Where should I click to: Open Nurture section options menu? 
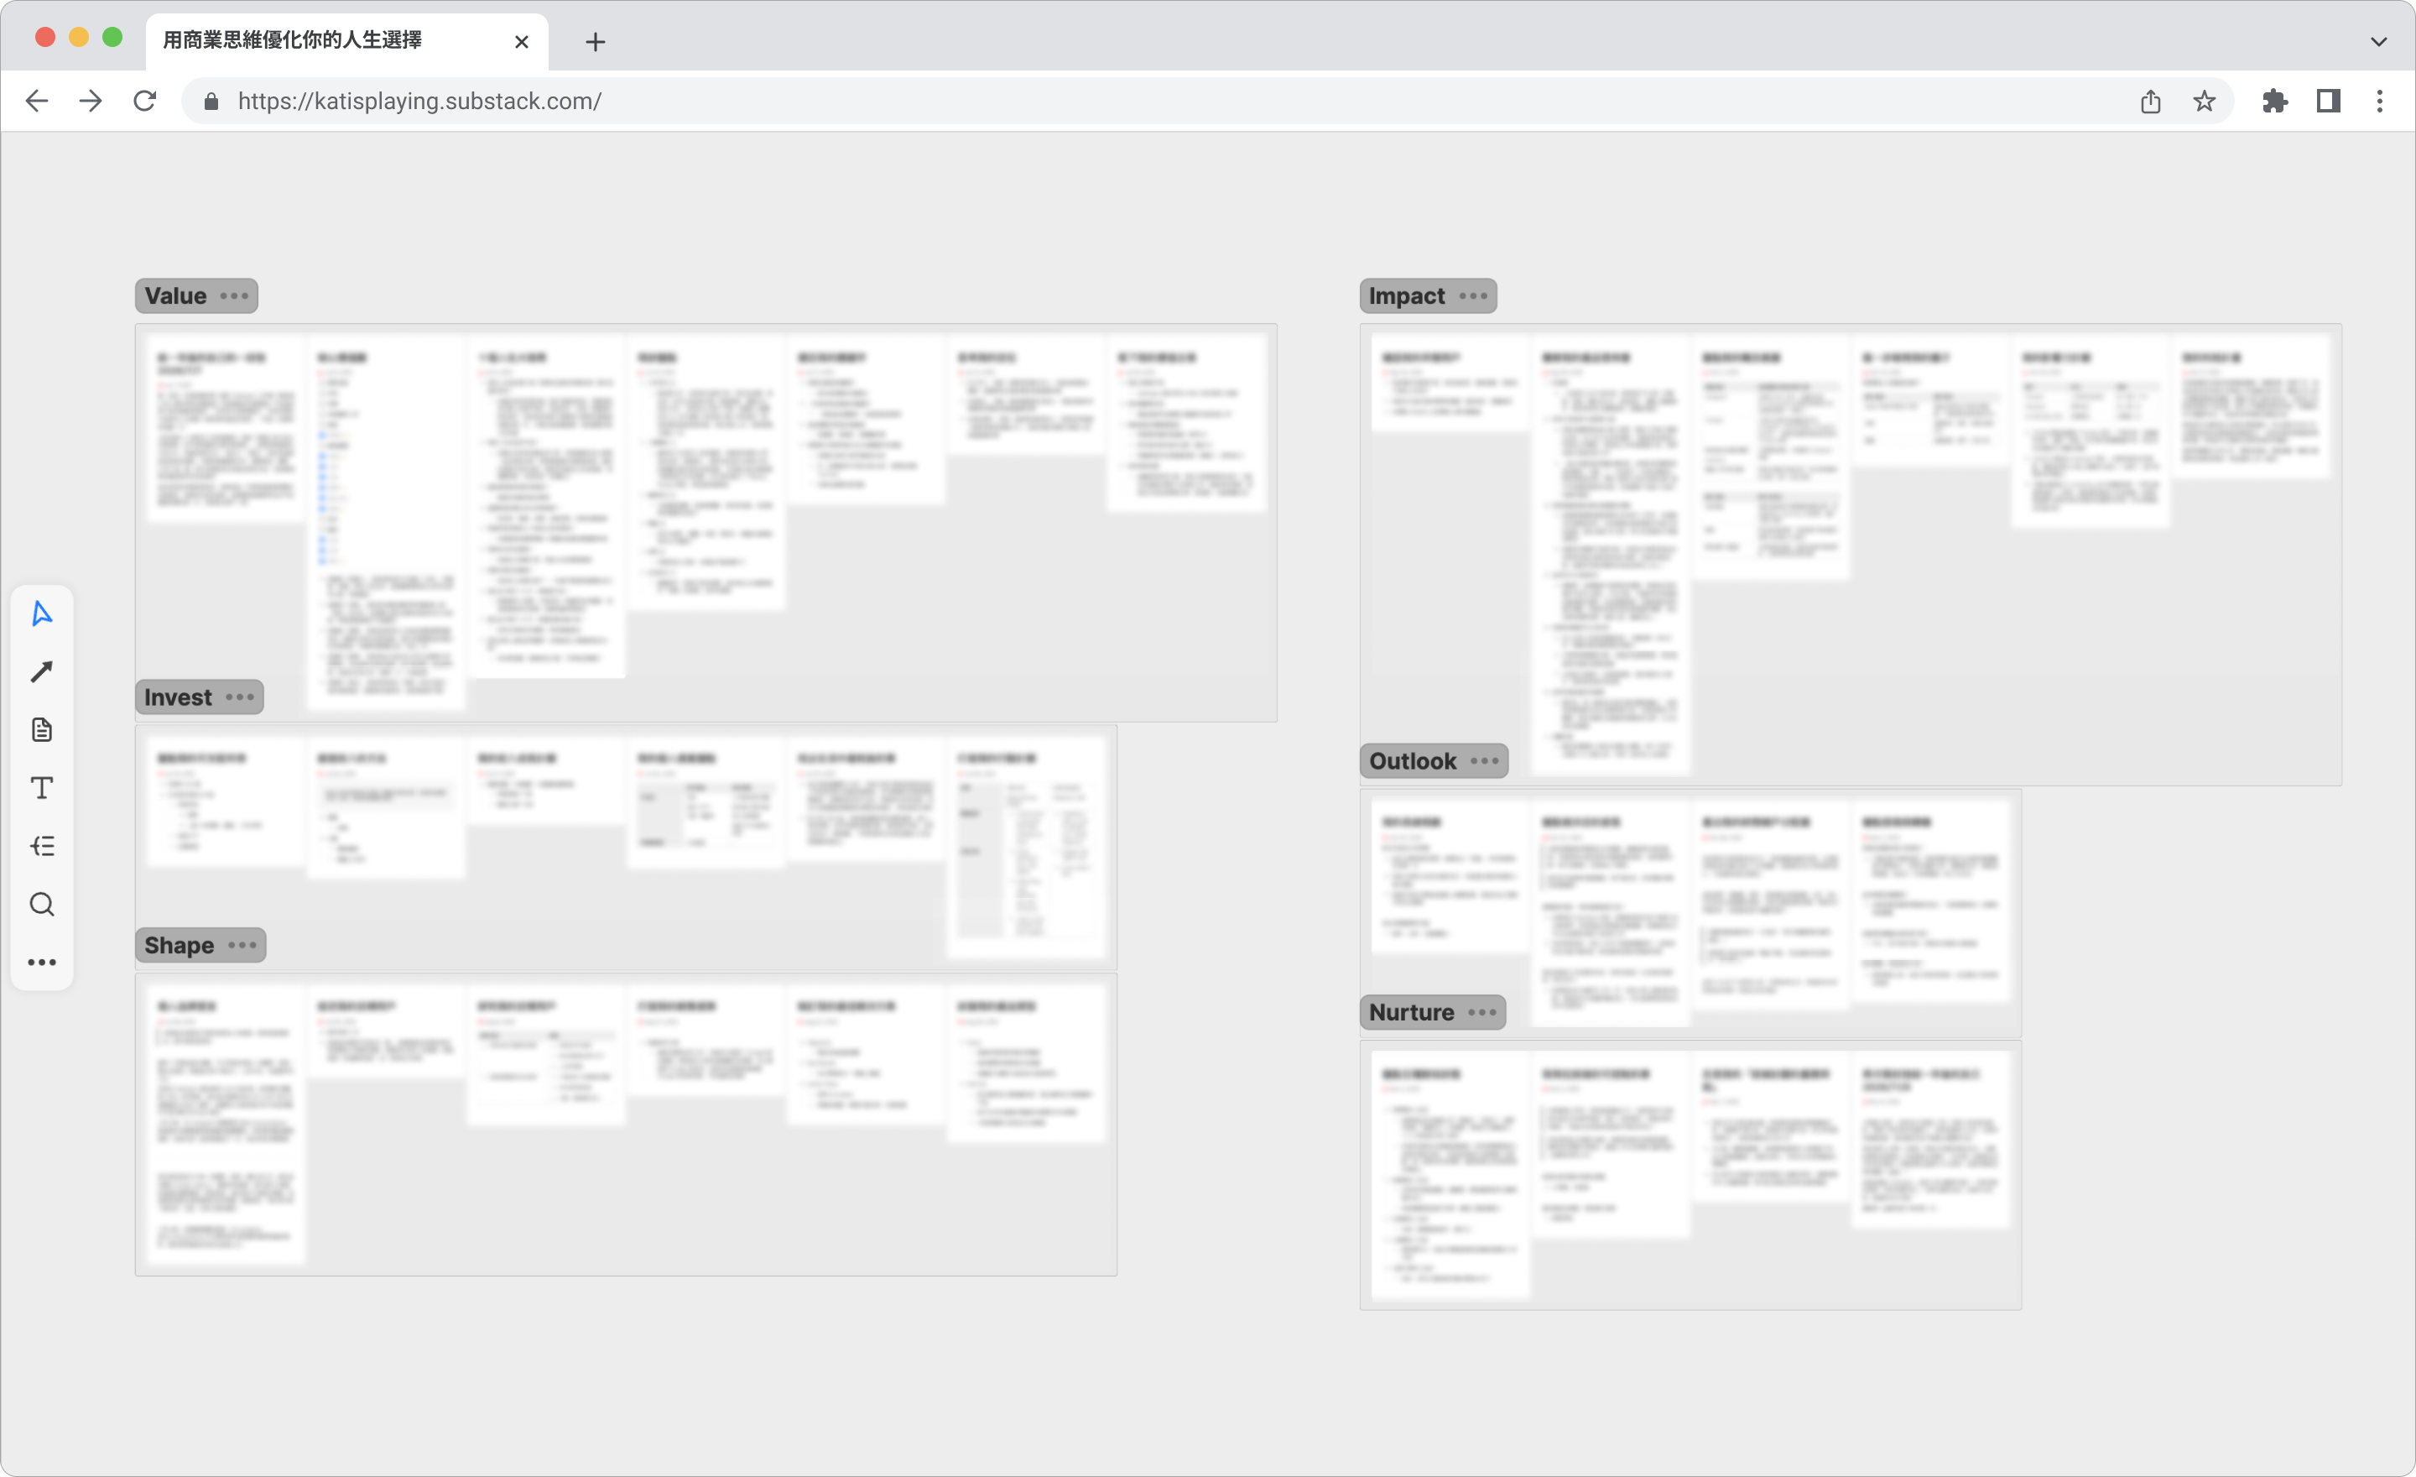pos(1481,1012)
